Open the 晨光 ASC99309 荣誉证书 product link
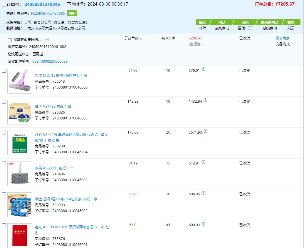This screenshot has height=248, width=304. [72, 230]
